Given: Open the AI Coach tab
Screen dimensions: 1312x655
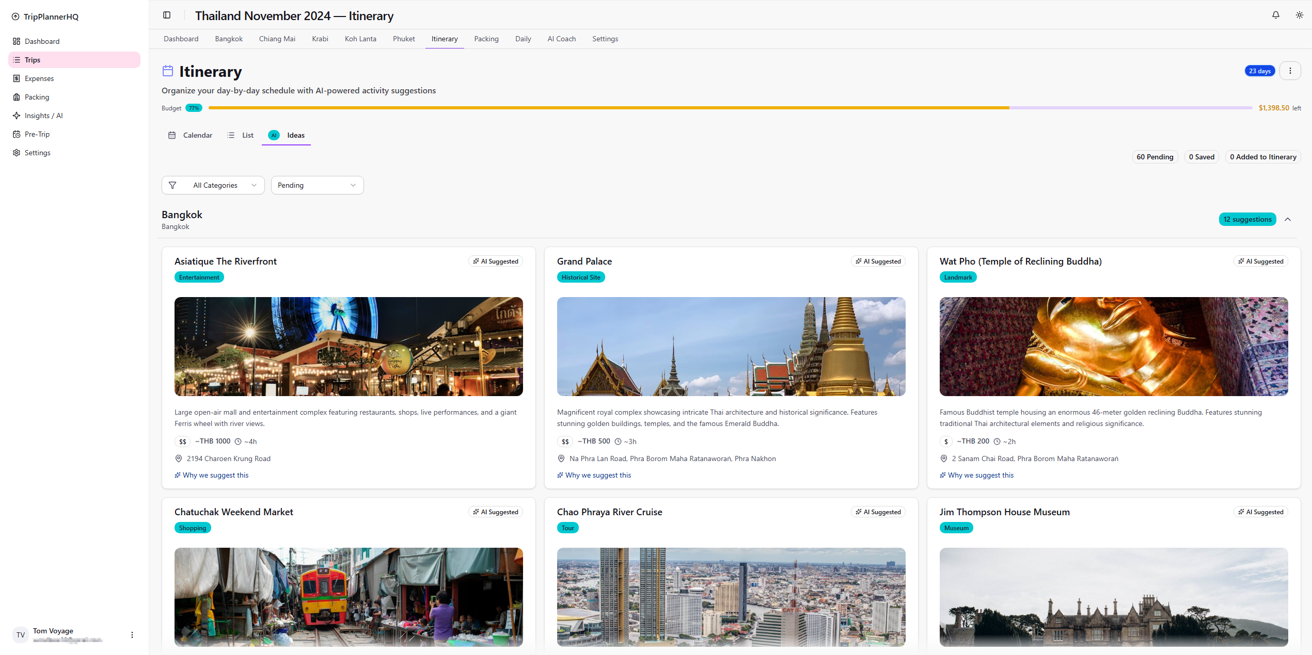Looking at the screenshot, I should pyautogui.click(x=561, y=39).
